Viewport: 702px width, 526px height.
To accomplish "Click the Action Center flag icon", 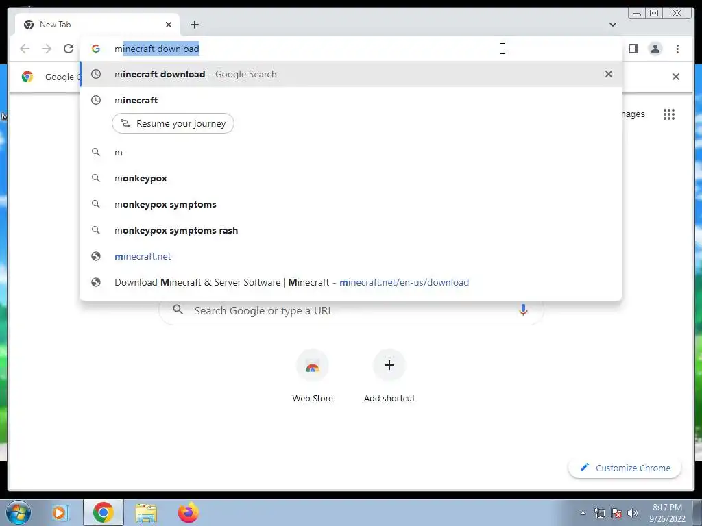I will [x=616, y=513].
